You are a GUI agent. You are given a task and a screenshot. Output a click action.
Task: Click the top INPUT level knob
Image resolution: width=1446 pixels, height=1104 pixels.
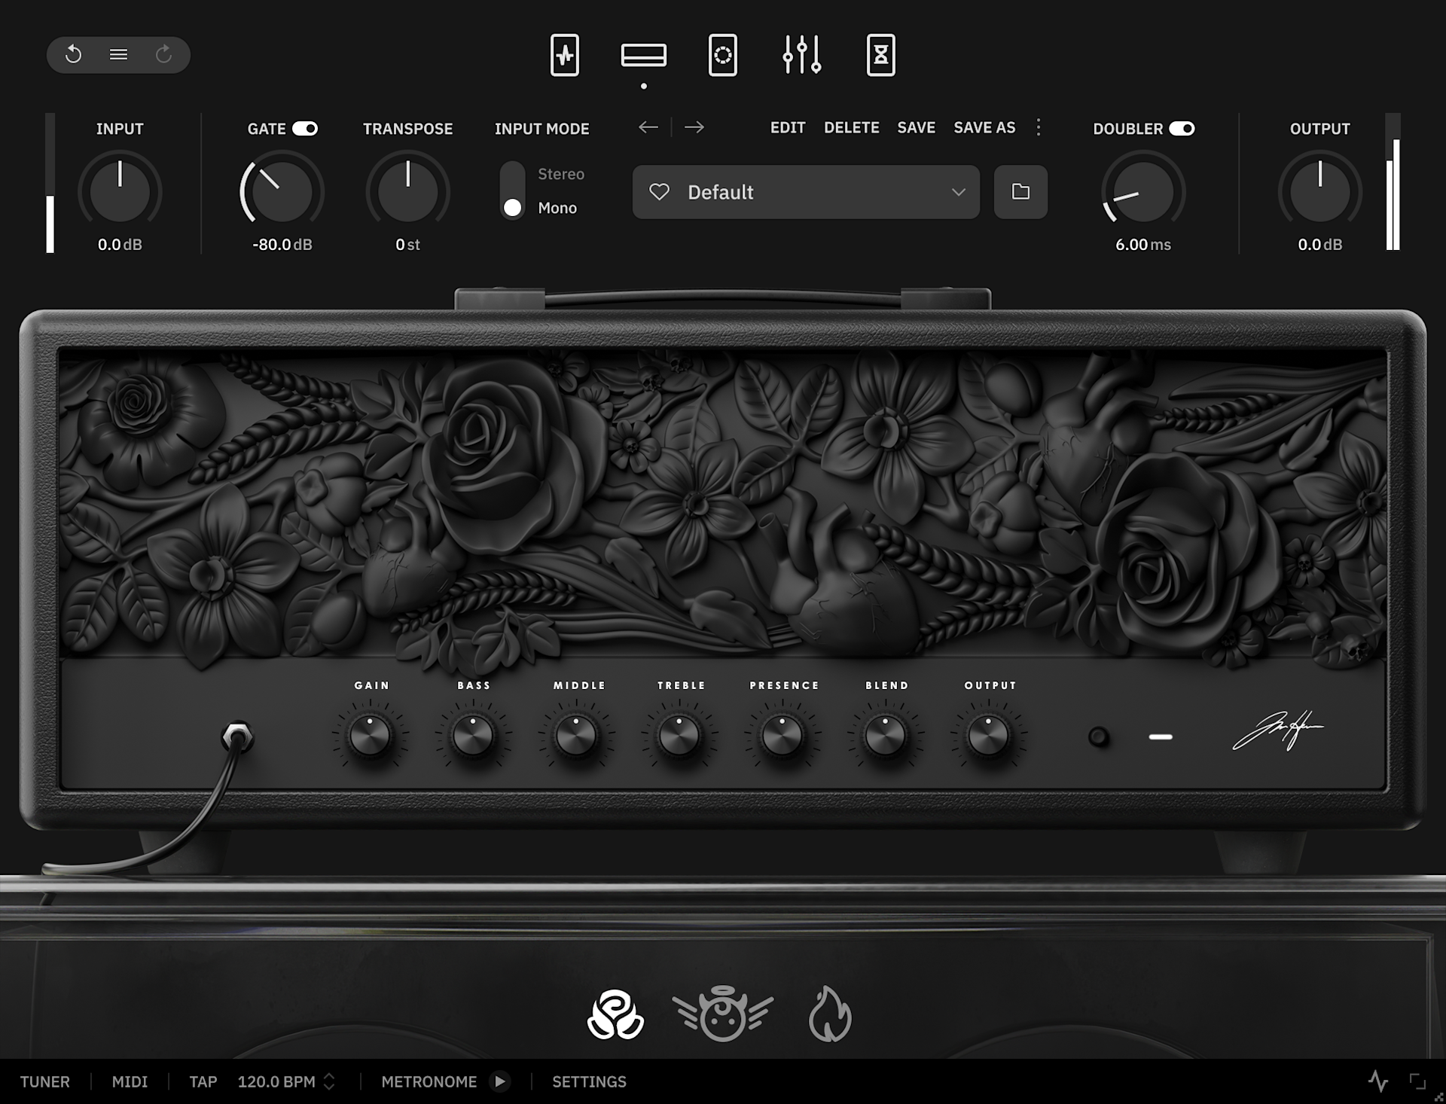[x=120, y=191]
